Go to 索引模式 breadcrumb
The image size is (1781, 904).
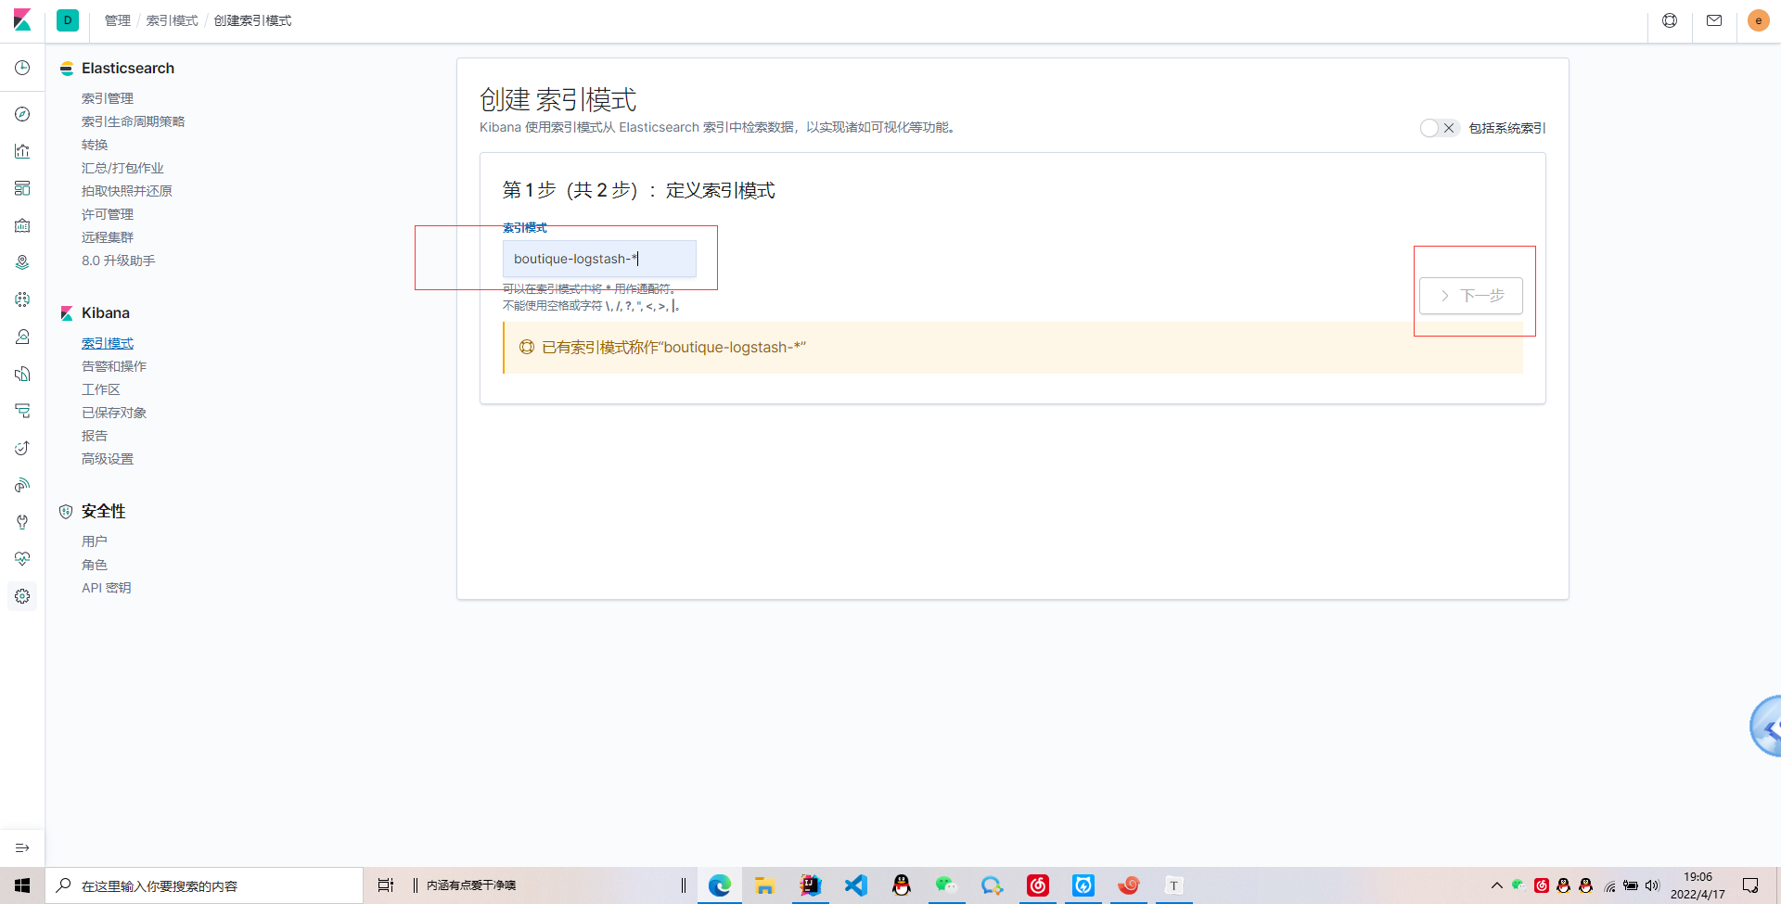(173, 20)
